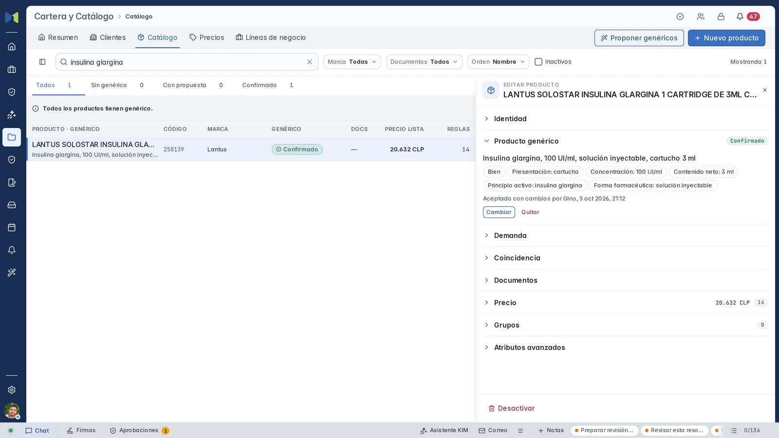779x438 pixels.
Task: Switch to the Precios tab
Action: click(207, 37)
